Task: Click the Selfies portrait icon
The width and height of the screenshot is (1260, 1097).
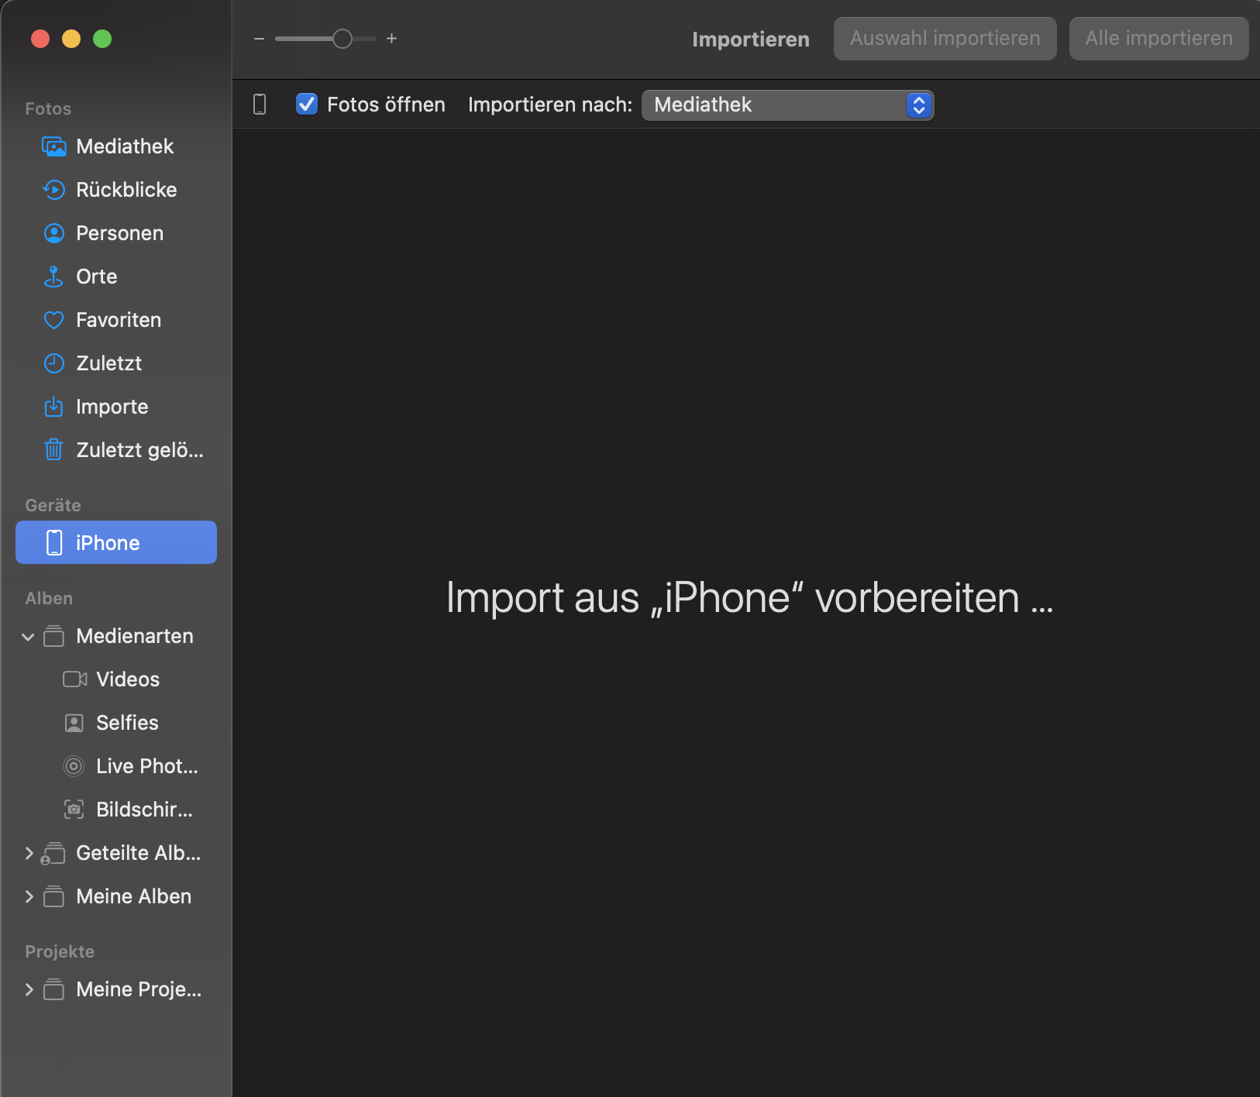Action: tap(74, 723)
